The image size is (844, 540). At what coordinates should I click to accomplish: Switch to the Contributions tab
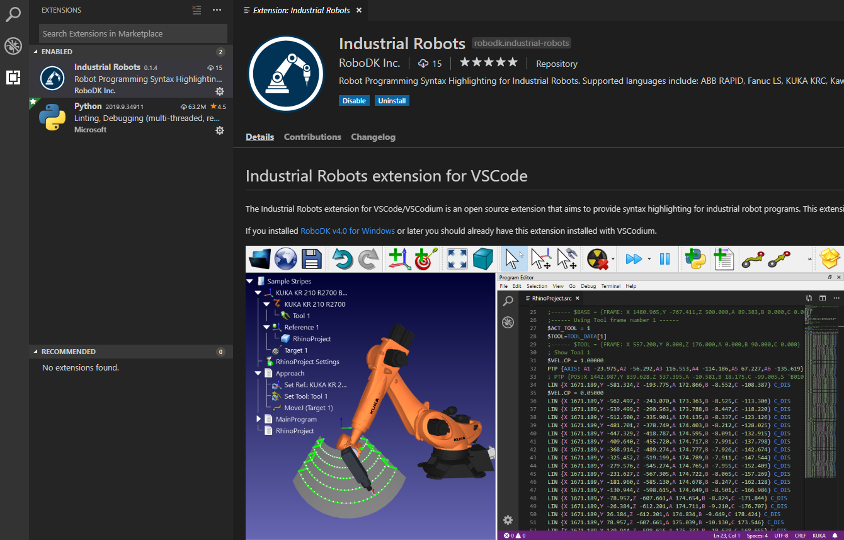[x=312, y=137]
